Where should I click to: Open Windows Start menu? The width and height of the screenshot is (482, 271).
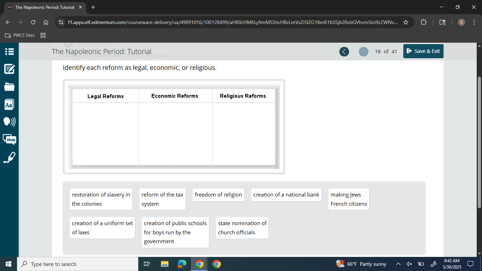pyautogui.click(x=8, y=264)
